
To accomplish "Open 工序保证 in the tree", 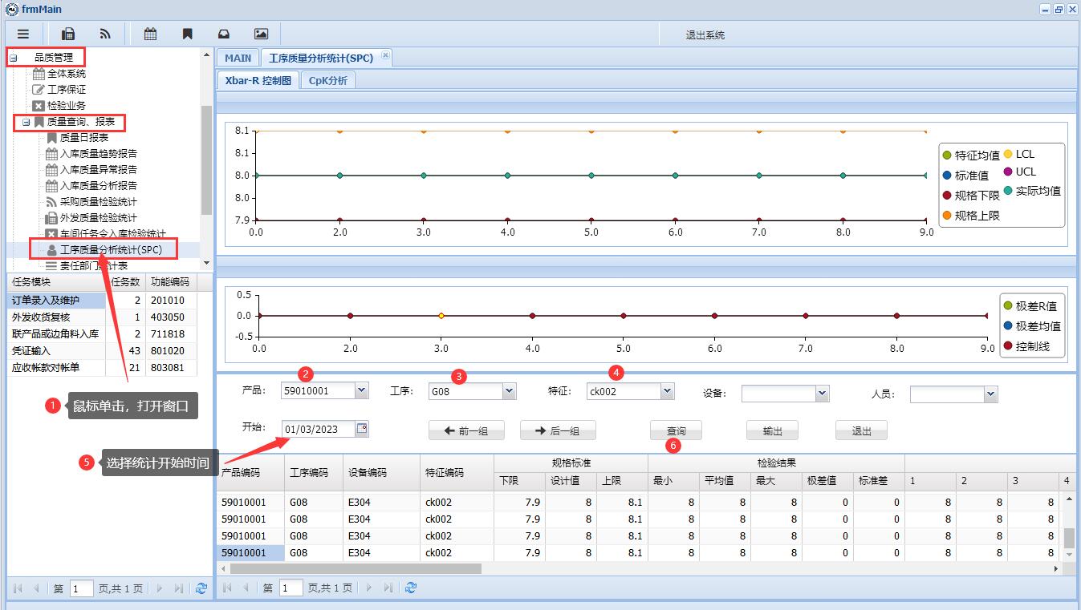I will (x=66, y=90).
